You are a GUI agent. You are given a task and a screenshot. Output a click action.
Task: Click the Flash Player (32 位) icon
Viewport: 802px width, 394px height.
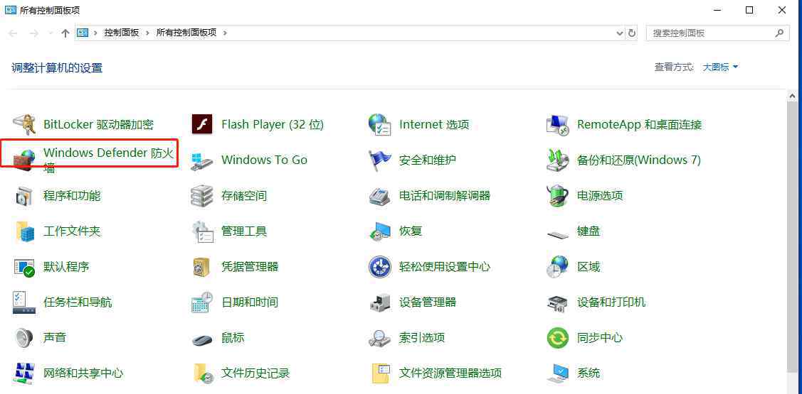[x=201, y=124]
